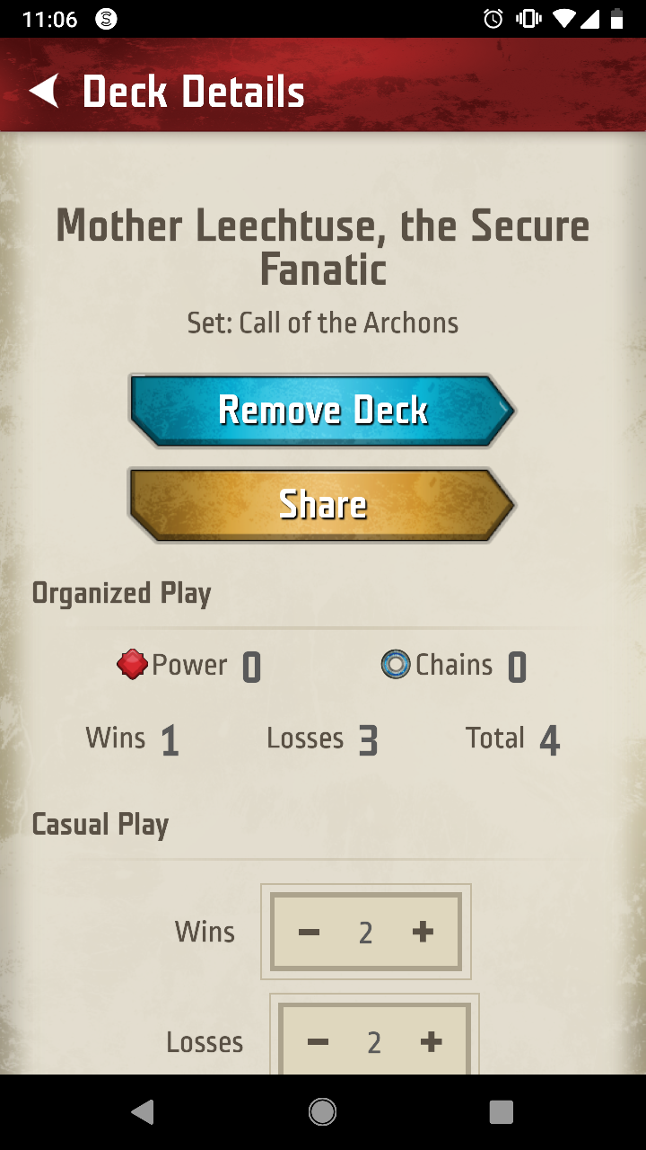Tap the red Power gem icon

132,665
